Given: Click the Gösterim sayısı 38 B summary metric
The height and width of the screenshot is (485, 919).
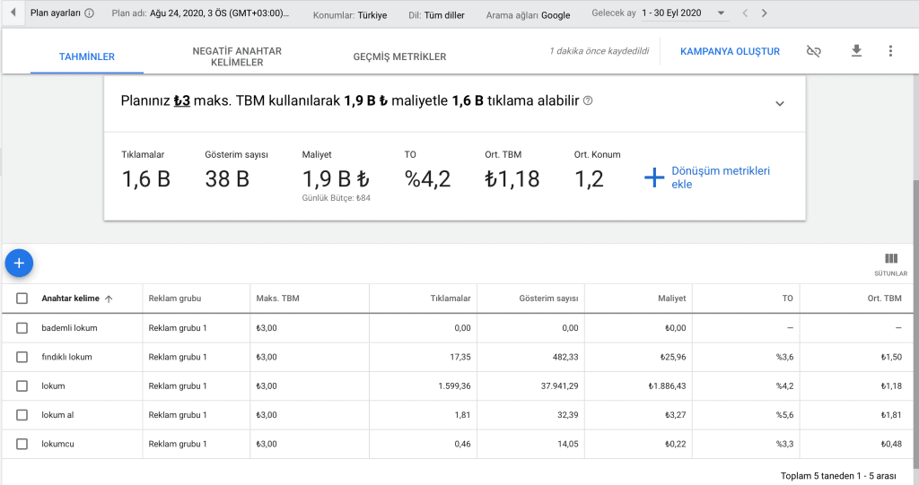Looking at the screenshot, I should [236, 171].
